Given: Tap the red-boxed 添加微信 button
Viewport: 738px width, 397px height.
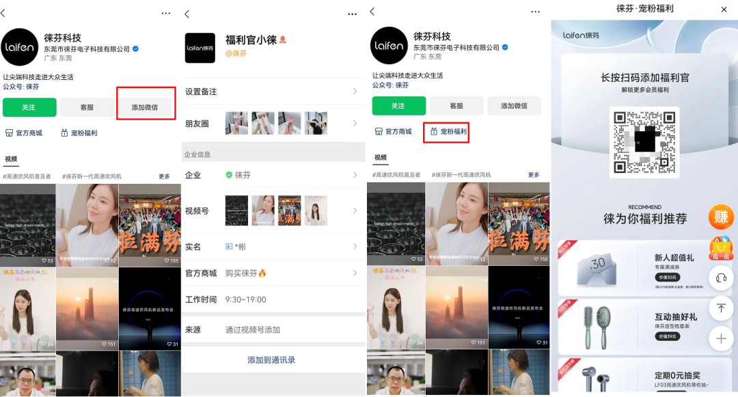Looking at the screenshot, I should click(x=145, y=107).
